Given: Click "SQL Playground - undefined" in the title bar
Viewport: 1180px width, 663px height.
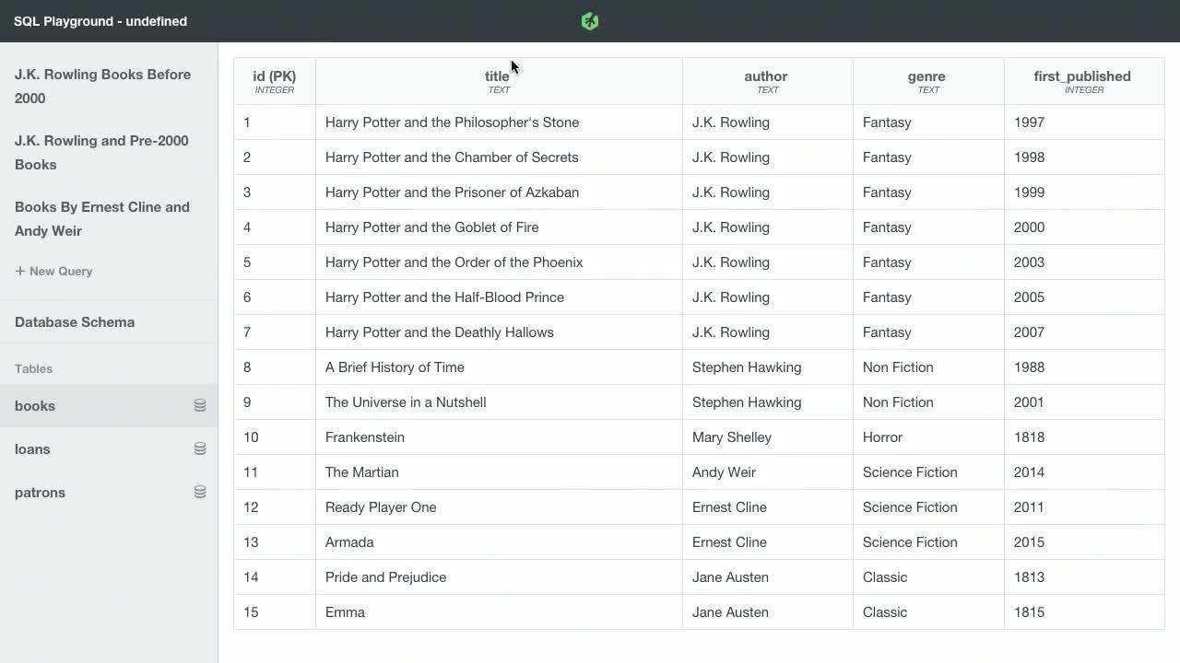Looking at the screenshot, I should coord(100,21).
